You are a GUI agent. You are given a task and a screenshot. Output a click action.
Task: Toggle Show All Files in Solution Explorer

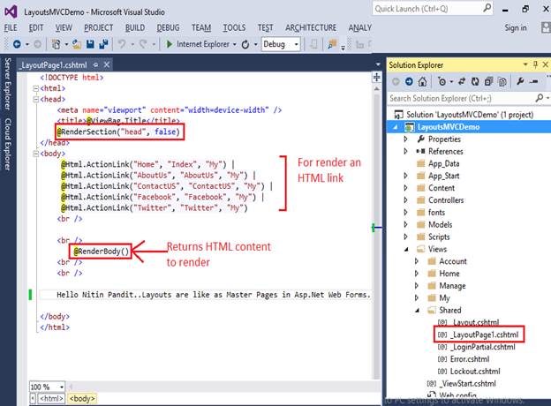click(x=502, y=82)
